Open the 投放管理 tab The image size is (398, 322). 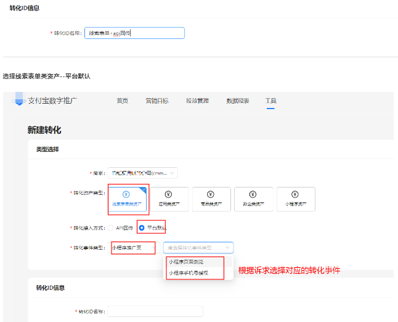[198, 101]
